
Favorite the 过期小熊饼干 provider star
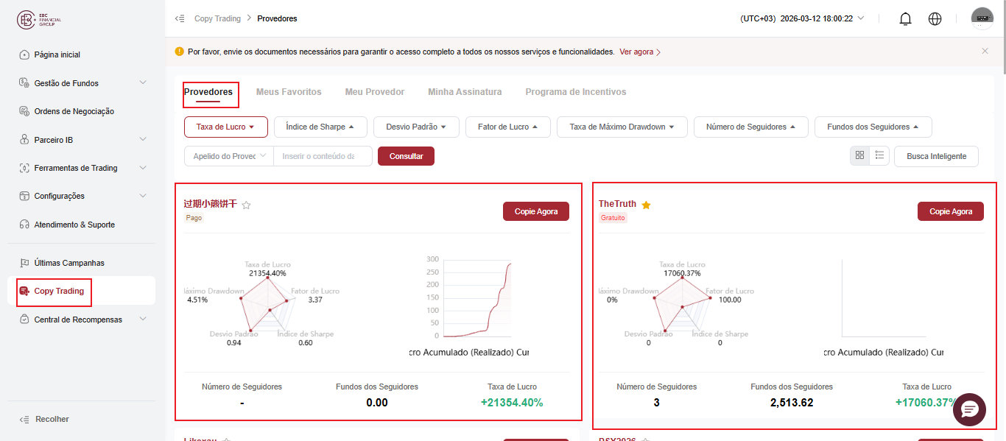[246, 205]
